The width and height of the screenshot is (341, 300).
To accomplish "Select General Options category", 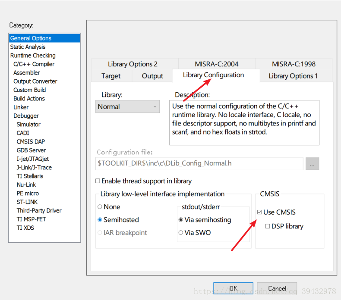I will pos(44,38).
